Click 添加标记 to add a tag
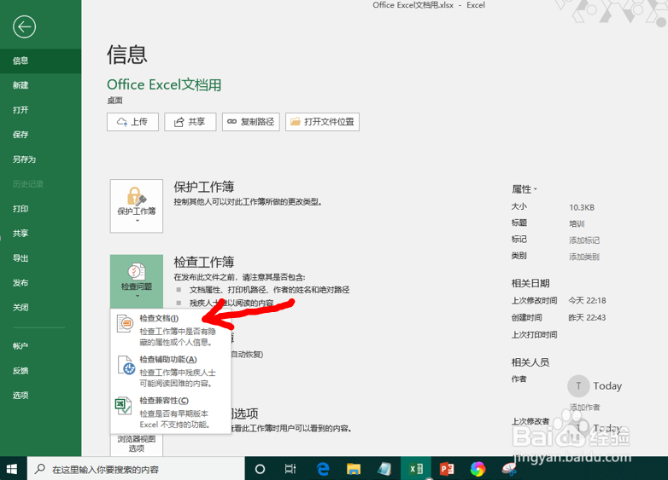The image size is (668, 480). 584,240
